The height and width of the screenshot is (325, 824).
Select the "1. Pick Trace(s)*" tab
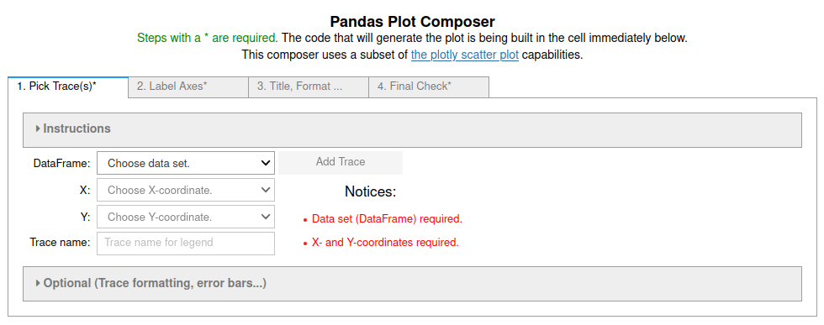point(68,87)
